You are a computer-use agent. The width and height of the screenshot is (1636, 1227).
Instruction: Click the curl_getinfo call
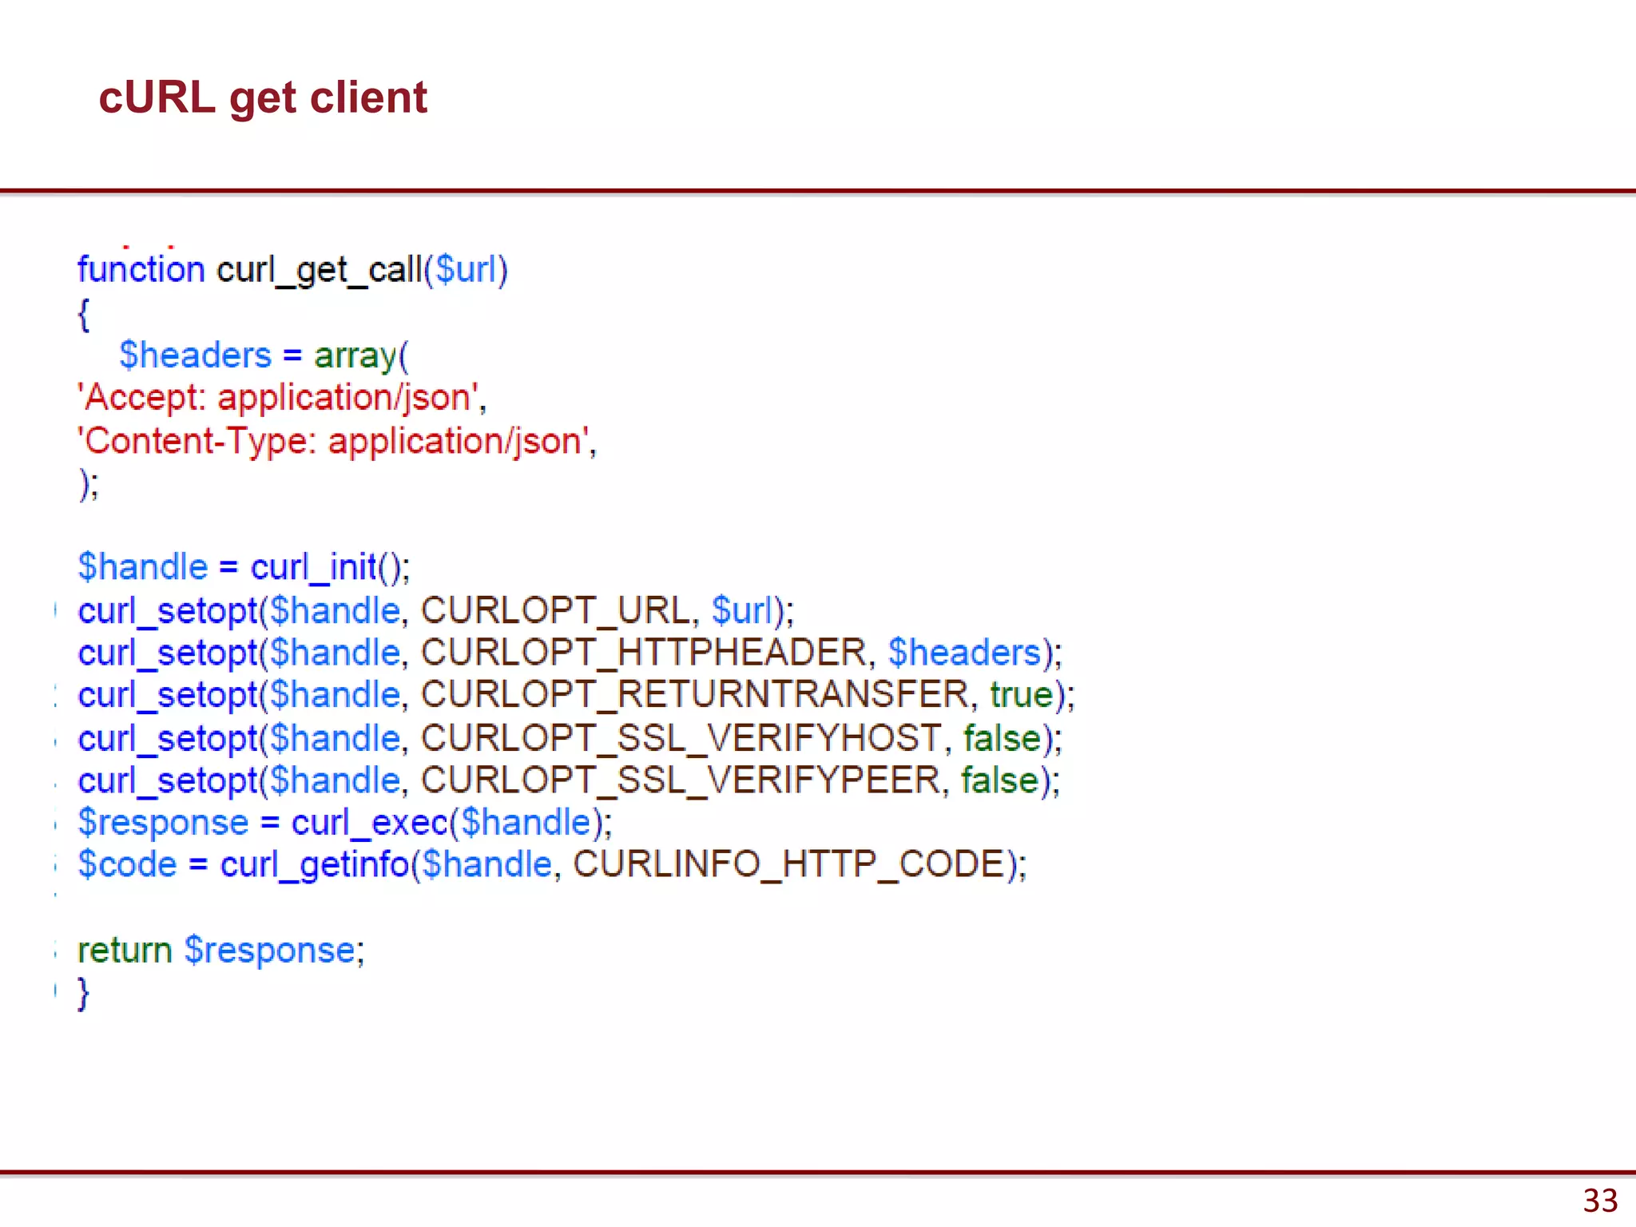[x=315, y=864]
